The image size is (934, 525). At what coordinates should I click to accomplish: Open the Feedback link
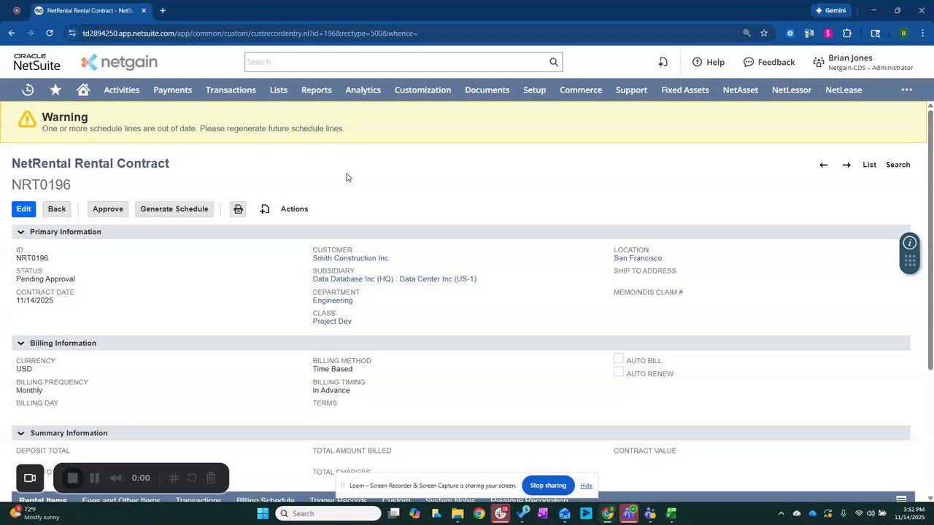coord(769,62)
